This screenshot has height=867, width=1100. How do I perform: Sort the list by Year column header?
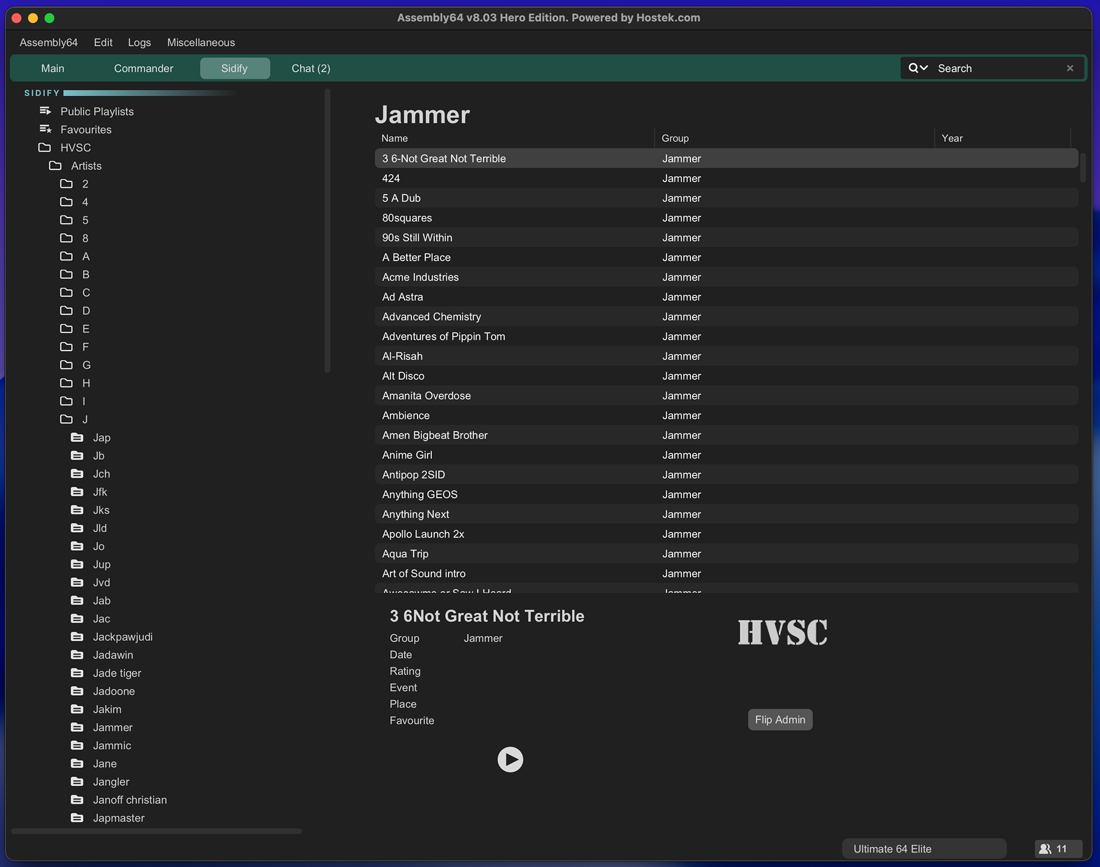[x=952, y=139]
